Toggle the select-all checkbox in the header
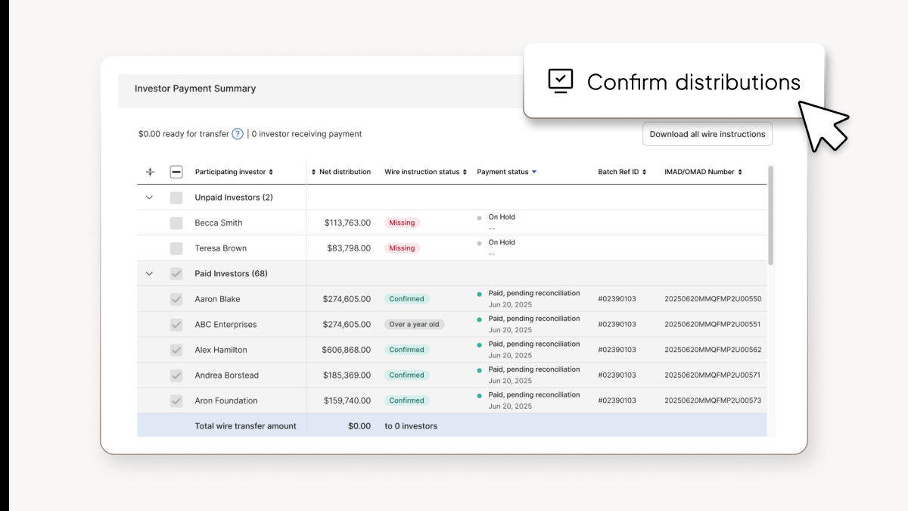Image resolution: width=908 pixels, height=511 pixels. 176,172
